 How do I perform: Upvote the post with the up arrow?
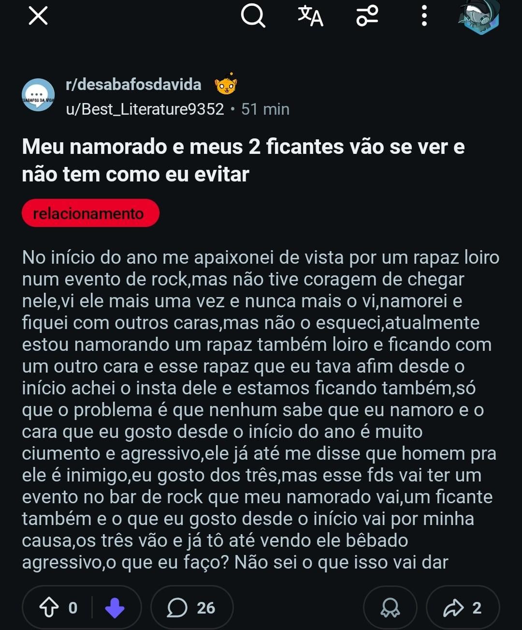tap(49, 608)
